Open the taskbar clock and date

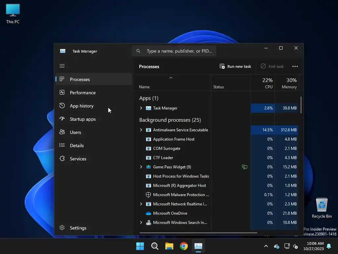pos(314,246)
